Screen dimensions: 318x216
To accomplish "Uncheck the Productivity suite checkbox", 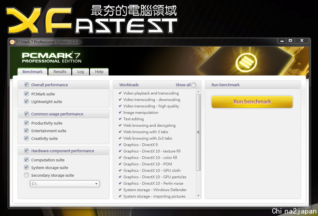I will [x=26, y=123].
